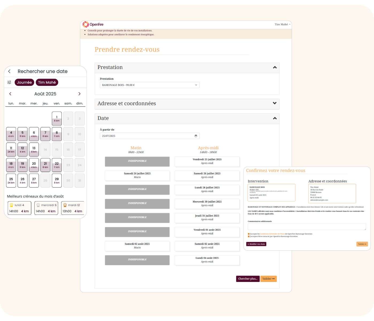
Task: Select August 8 in the calendar
Action: coord(57,134)
